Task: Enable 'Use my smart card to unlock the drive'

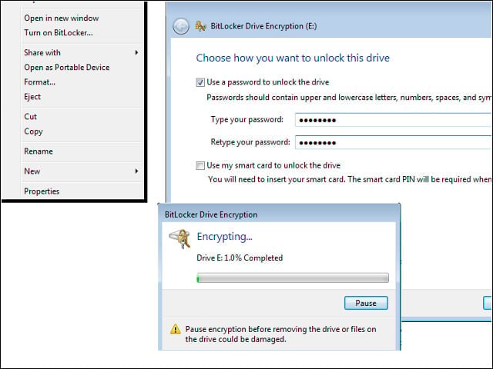Action: [200, 165]
